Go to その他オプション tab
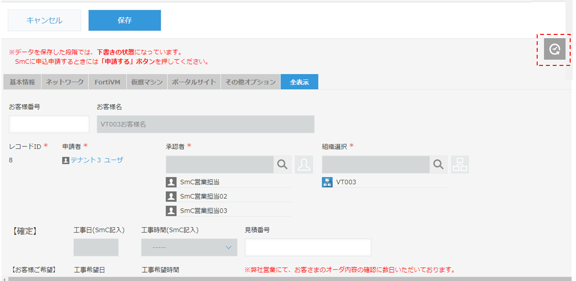This screenshot has width=576, height=281. [x=250, y=82]
